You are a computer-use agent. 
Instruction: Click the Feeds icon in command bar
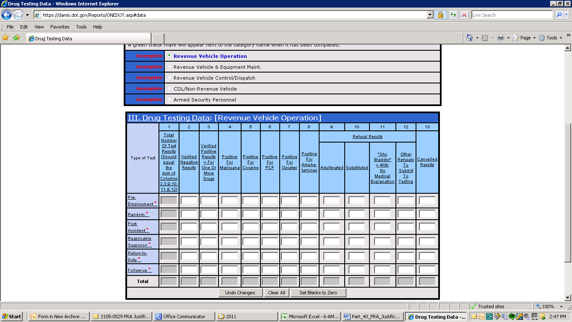tap(485, 38)
